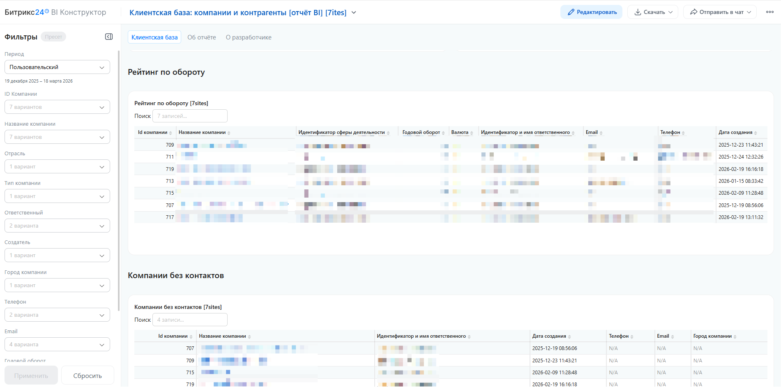This screenshot has height=387, width=781.
Task: Open the Период dropdown Пользовательский
Action: (x=57, y=67)
